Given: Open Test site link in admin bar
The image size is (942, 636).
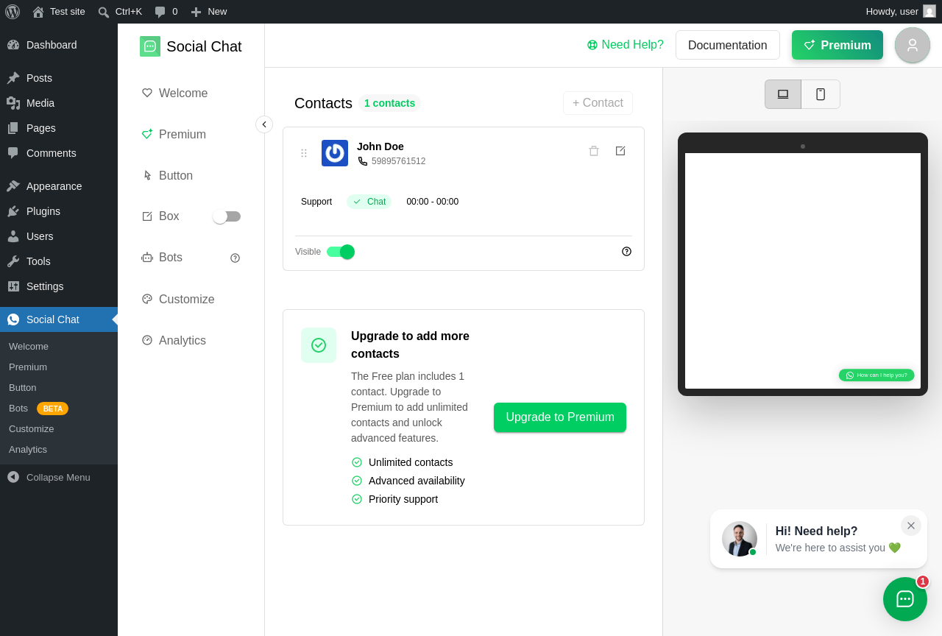Looking at the screenshot, I should [59, 12].
